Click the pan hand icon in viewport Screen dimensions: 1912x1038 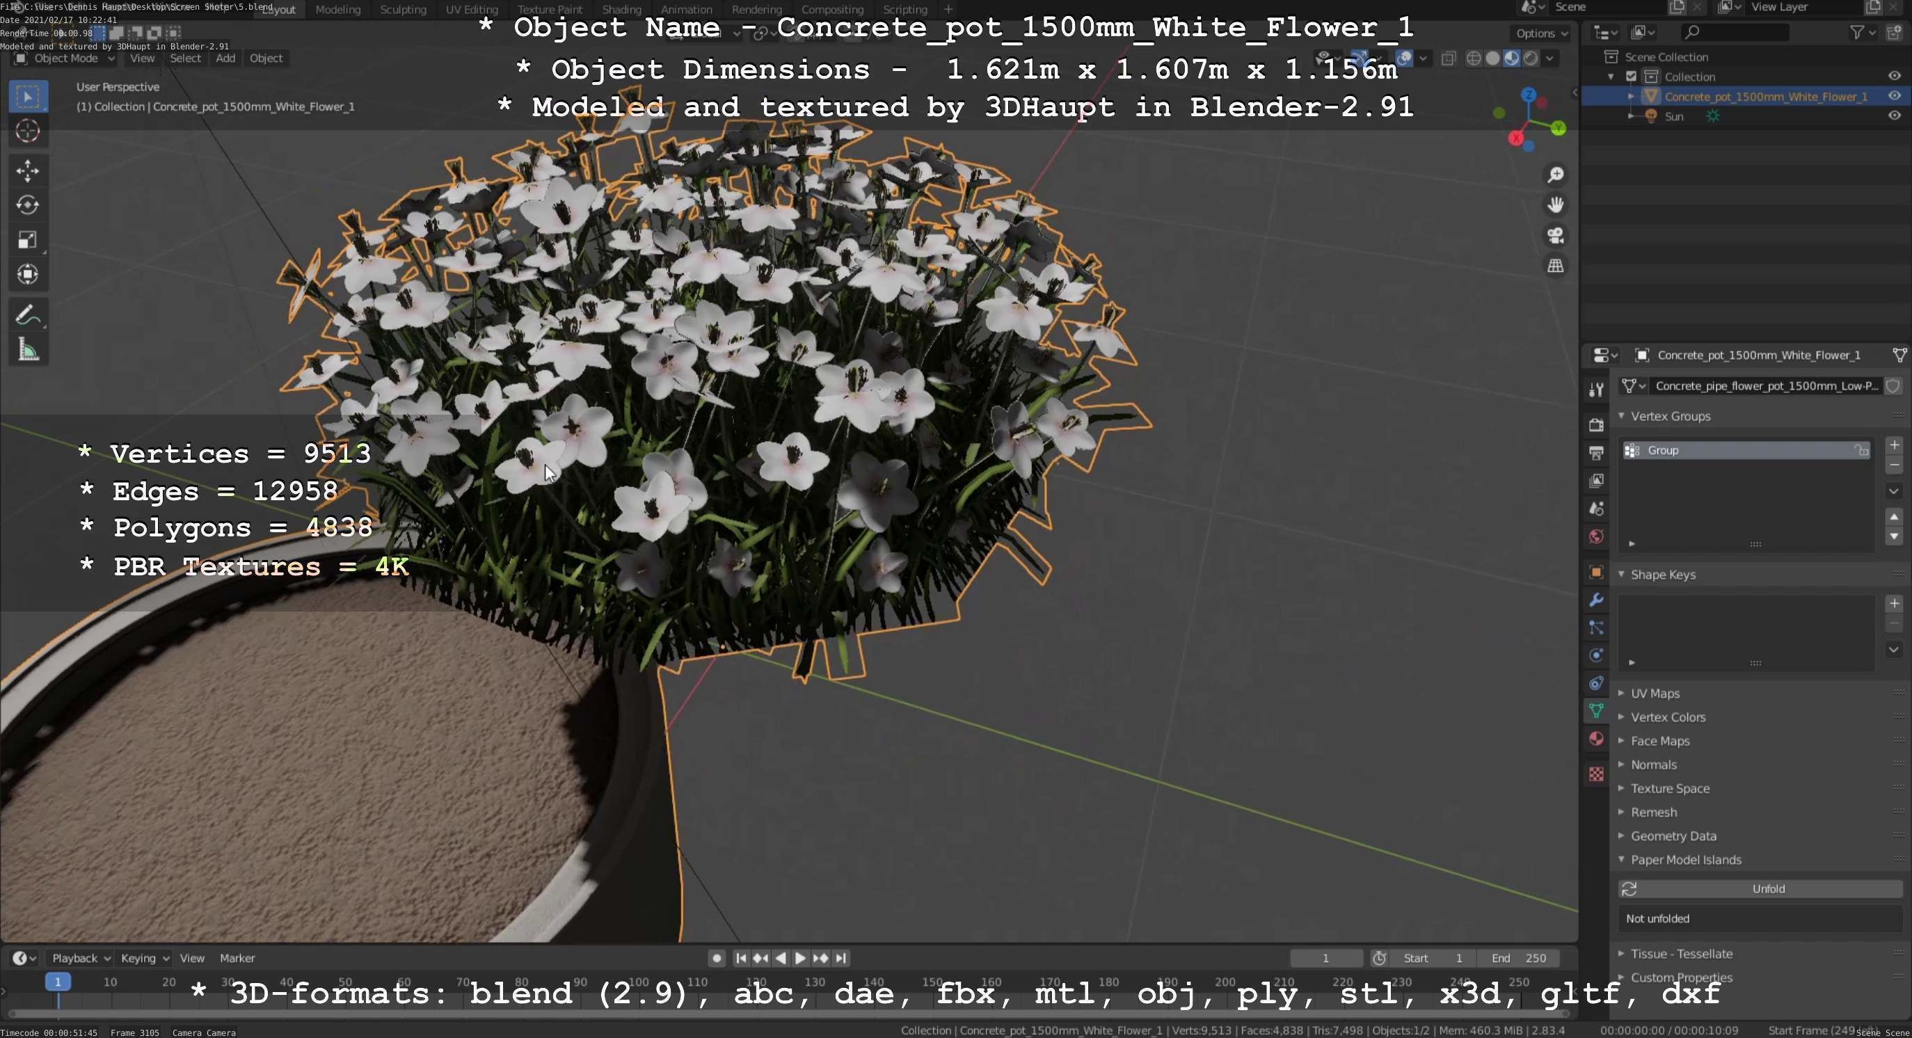pyautogui.click(x=1555, y=205)
